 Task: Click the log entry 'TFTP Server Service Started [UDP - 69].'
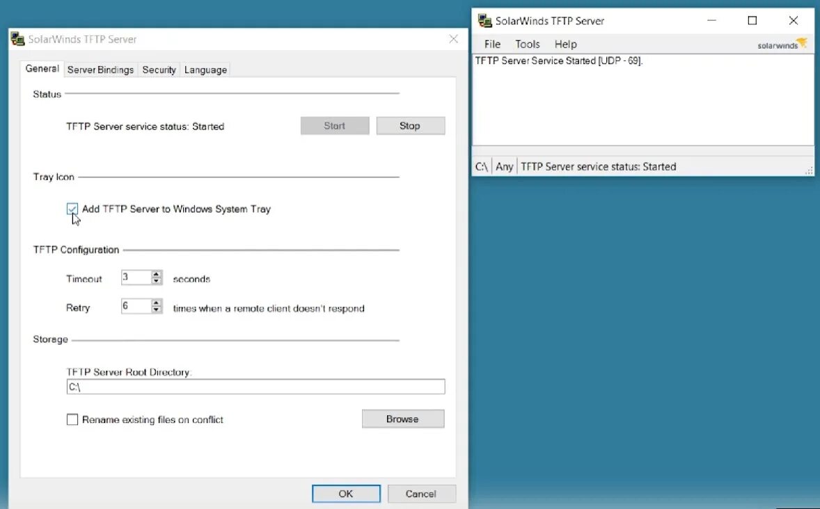pyautogui.click(x=558, y=60)
